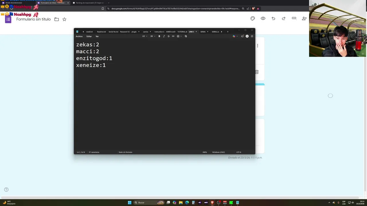Viewport: 367px width, 206px height.
Task: Show hidden system tray icons
Action: pos(329,203)
